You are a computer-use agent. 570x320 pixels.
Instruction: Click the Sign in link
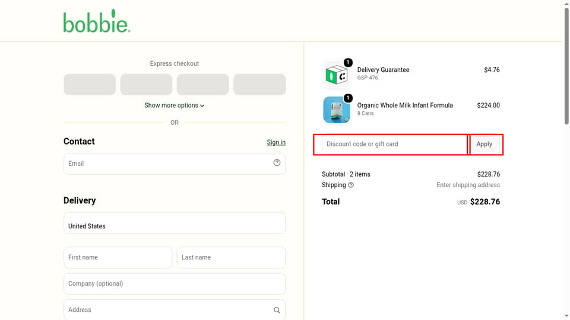[x=276, y=142]
